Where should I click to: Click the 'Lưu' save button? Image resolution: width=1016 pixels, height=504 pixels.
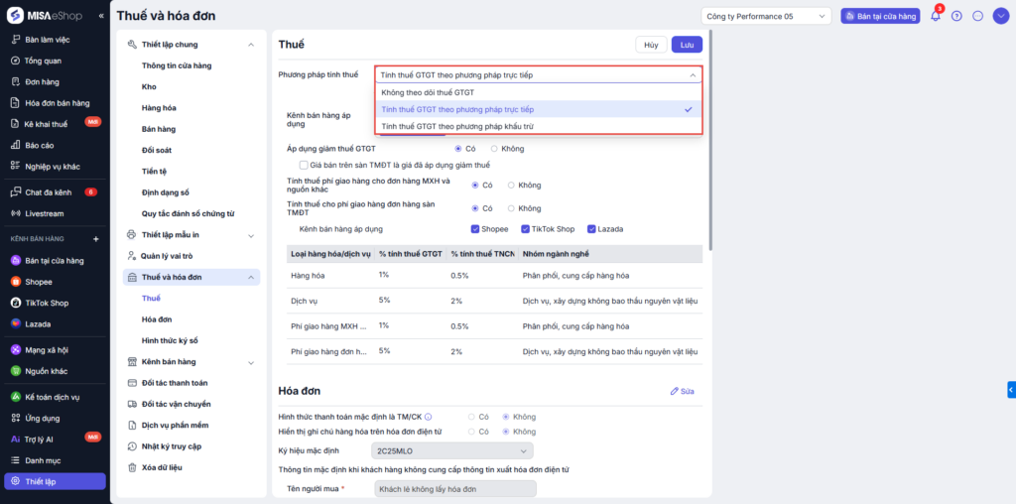[687, 45]
